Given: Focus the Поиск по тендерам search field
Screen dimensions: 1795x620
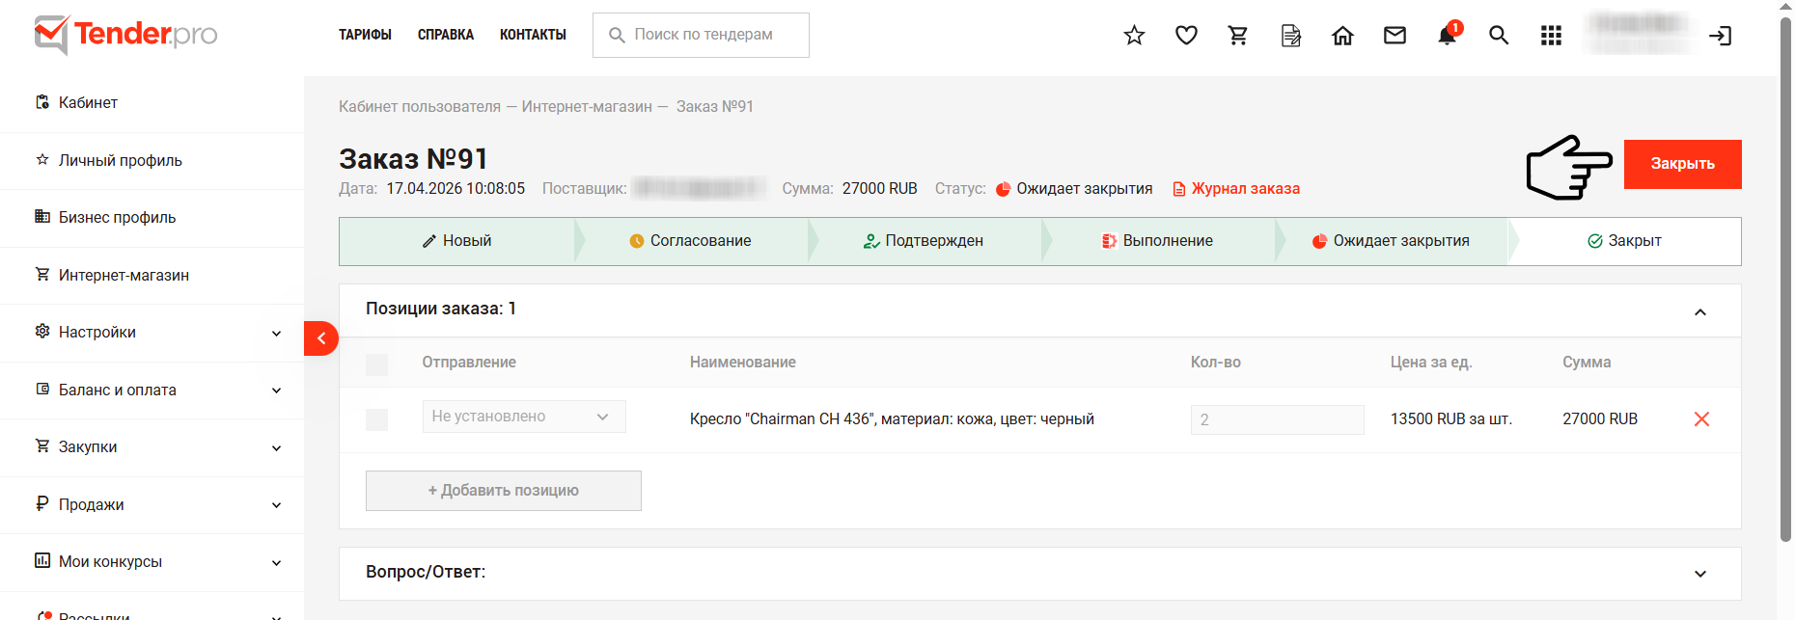Looking at the screenshot, I should [701, 35].
